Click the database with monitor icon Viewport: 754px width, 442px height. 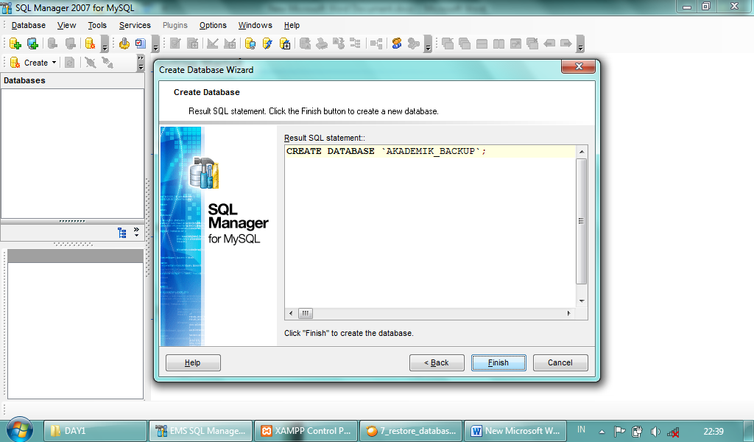point(250,43)
